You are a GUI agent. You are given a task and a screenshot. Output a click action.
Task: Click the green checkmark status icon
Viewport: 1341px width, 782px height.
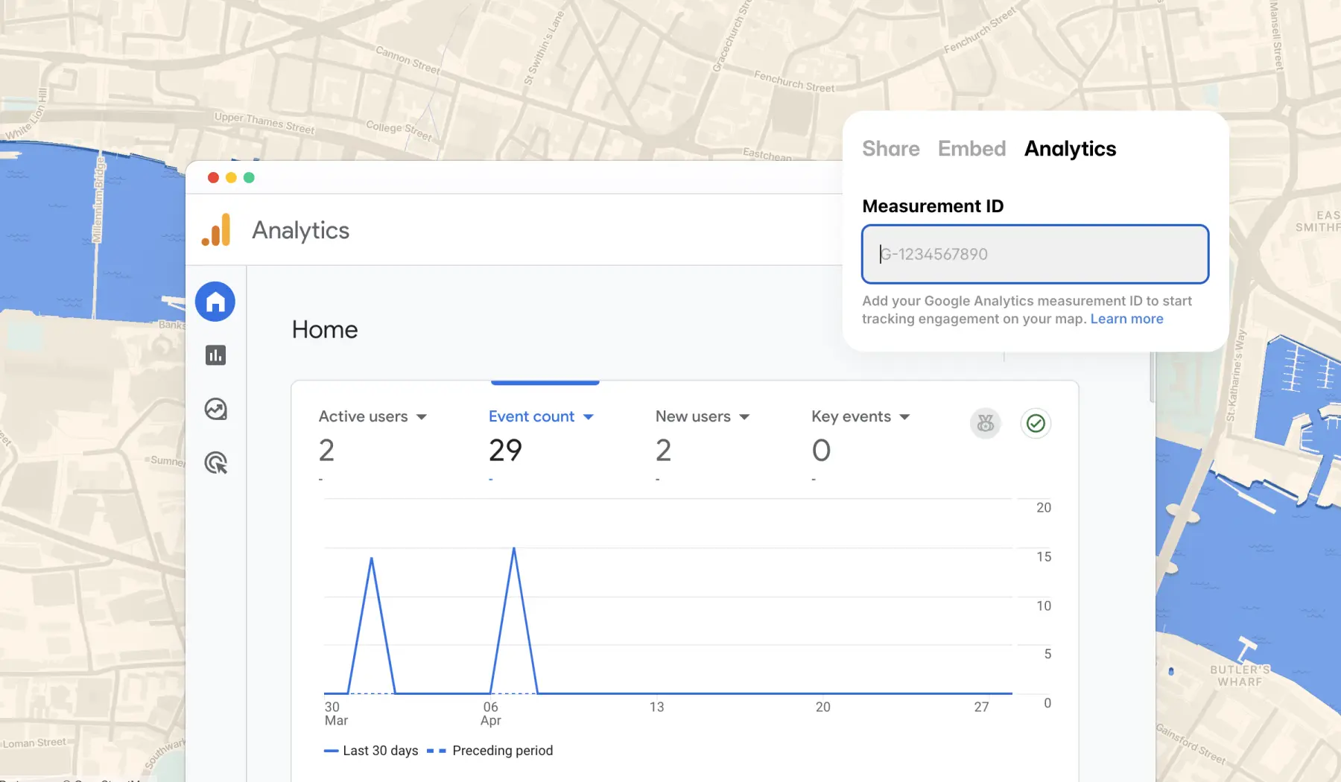pyautogui.click(x=1036, y=424)
